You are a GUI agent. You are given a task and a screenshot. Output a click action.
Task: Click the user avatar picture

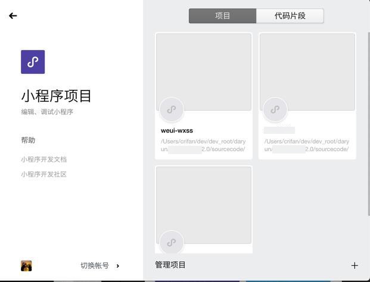(26, 266)
